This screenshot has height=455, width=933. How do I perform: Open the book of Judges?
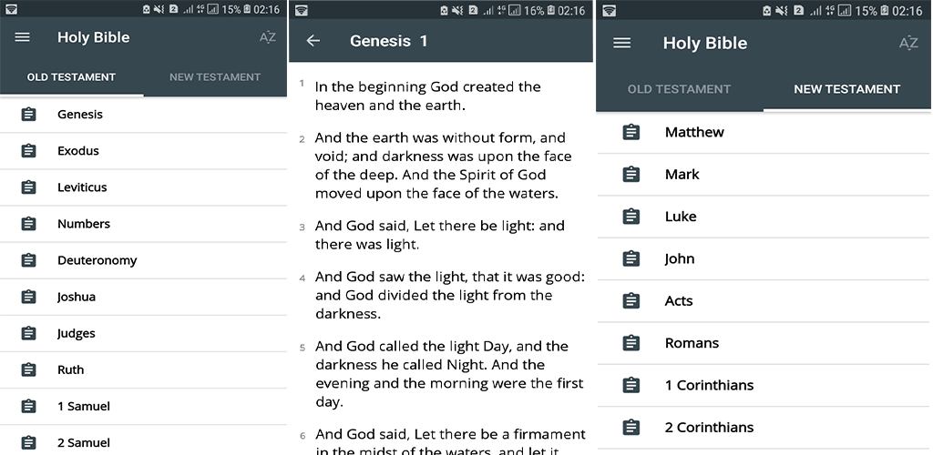pyautogui.click(x=77, y=333)
